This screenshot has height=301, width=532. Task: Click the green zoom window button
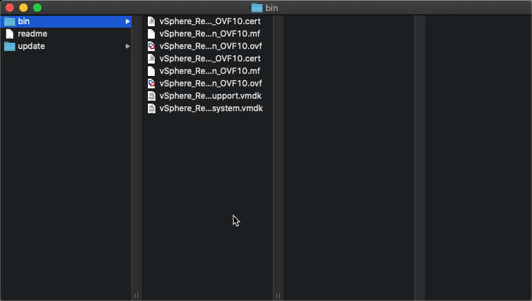click(x=37, y=8)
